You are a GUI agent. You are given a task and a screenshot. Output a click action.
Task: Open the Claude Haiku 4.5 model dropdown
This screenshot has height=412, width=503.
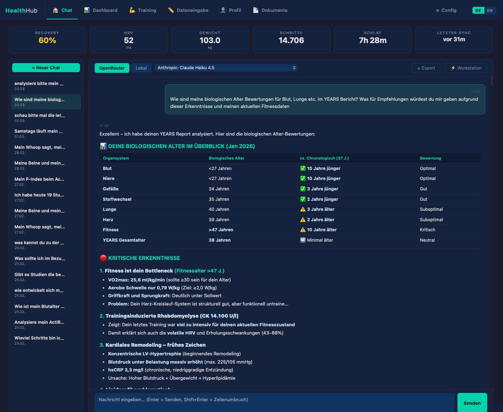[226, 67]
